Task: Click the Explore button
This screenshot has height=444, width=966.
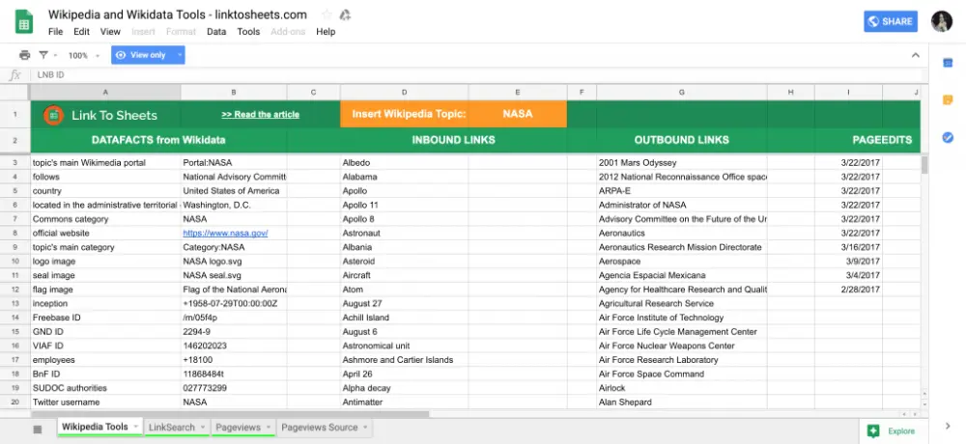Action: coord(891,431)
